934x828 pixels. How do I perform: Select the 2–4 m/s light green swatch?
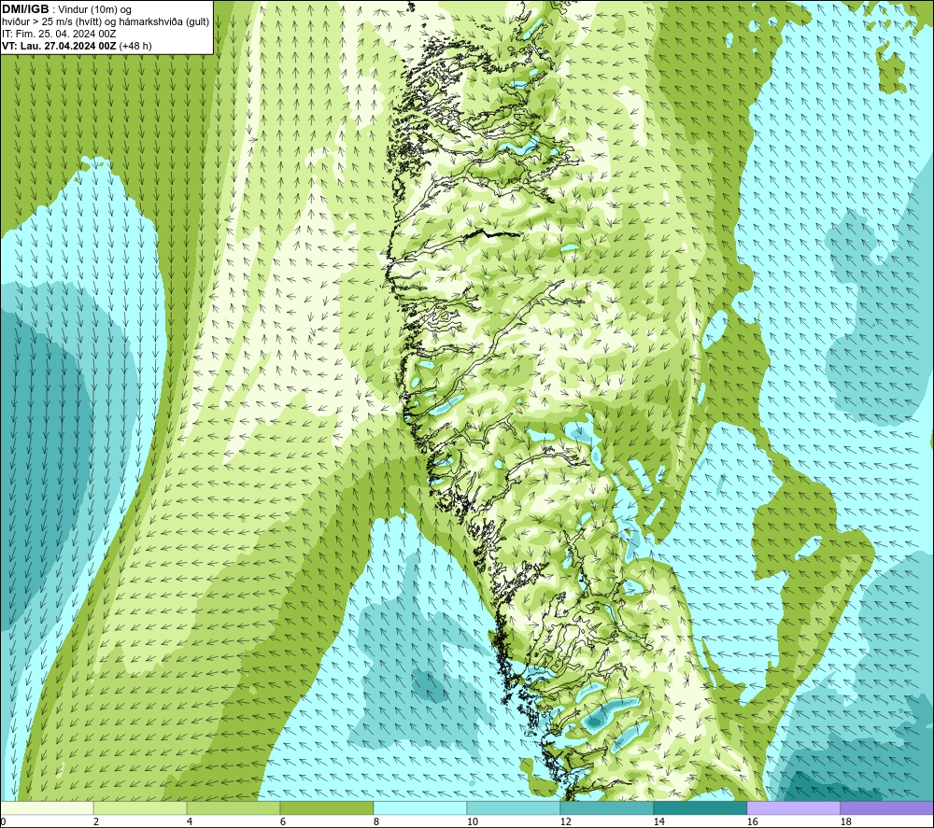140,807
